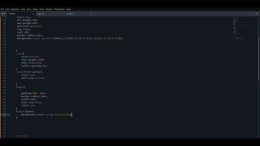Click the minimap code preview
The width and height of the screenshot is (260, 146).
[239, 29]
